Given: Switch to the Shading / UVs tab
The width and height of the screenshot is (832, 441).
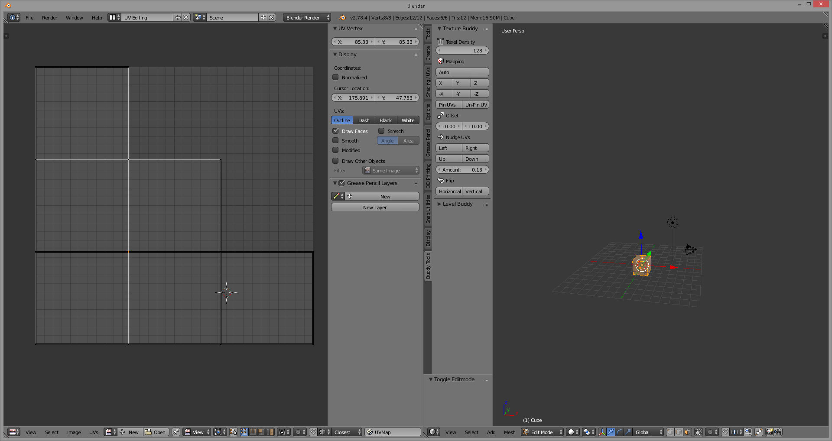Looking at the screenshot, I should (x=428, y=82).
